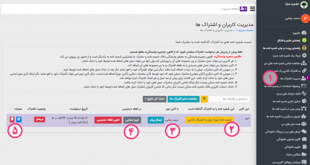Click the داشبورد gauge icon
This screenshot has height=165, width=310.
click(304, 33)
